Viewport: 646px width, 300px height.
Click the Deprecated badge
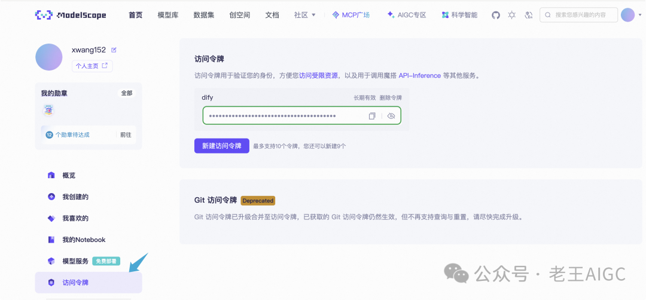[258, 201]
